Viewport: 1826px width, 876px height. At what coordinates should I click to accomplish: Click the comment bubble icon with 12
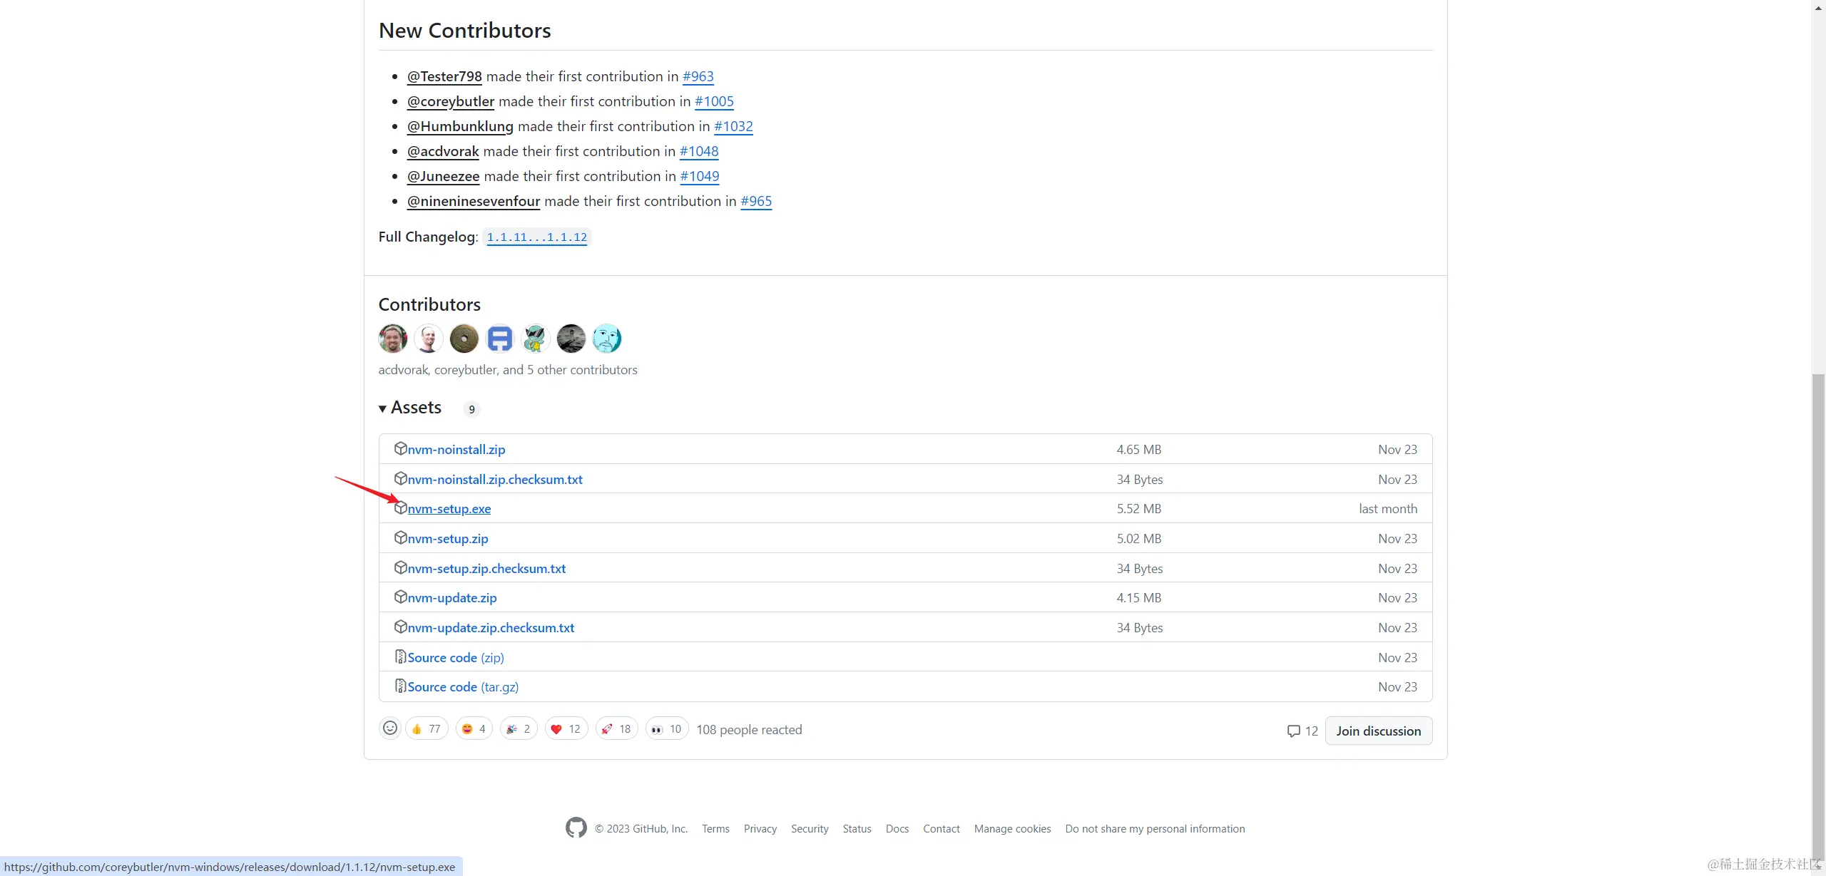[1293, 731]
